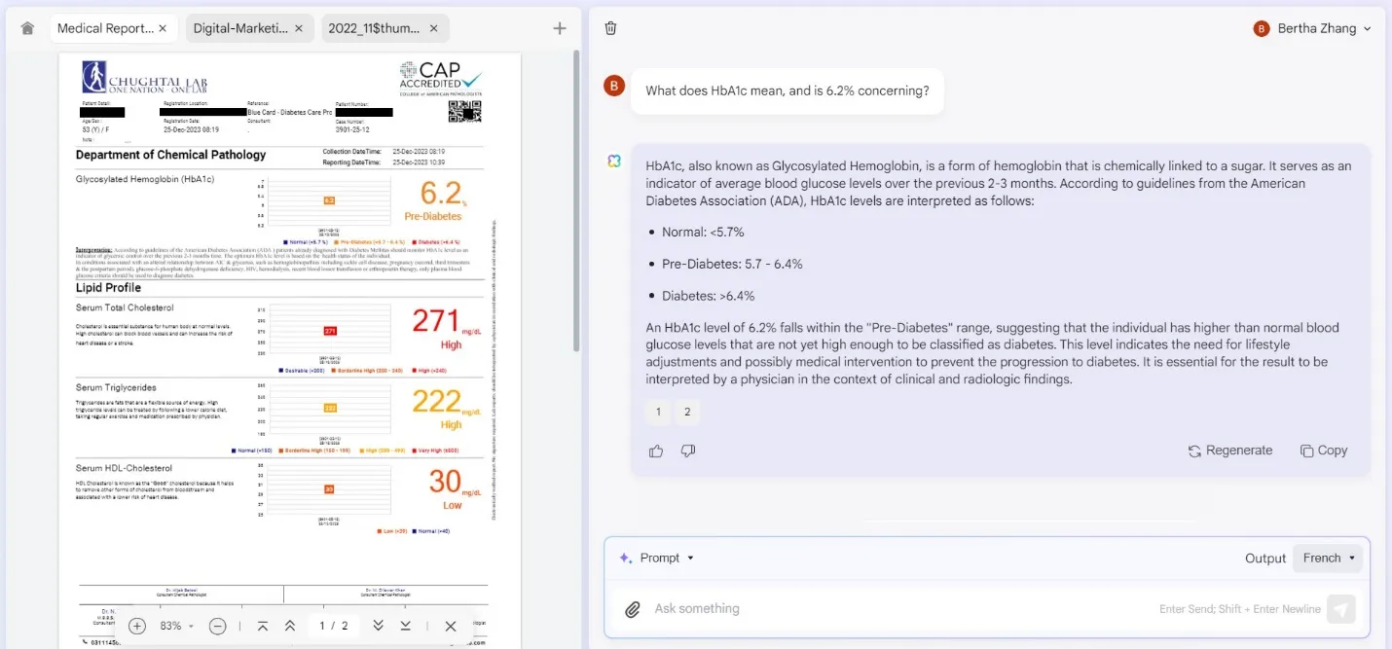Click the Bertha Zhang avatar in the header
The height and width of the screenshot is (649, 1392).
point(1262,28)
